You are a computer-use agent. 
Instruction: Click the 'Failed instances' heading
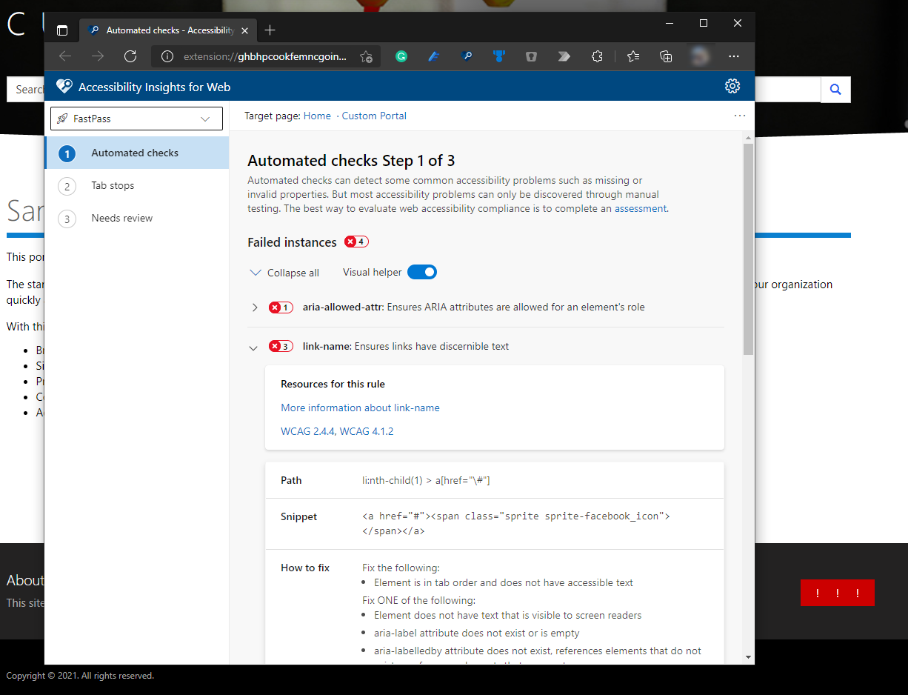click(x=292, y=242)
